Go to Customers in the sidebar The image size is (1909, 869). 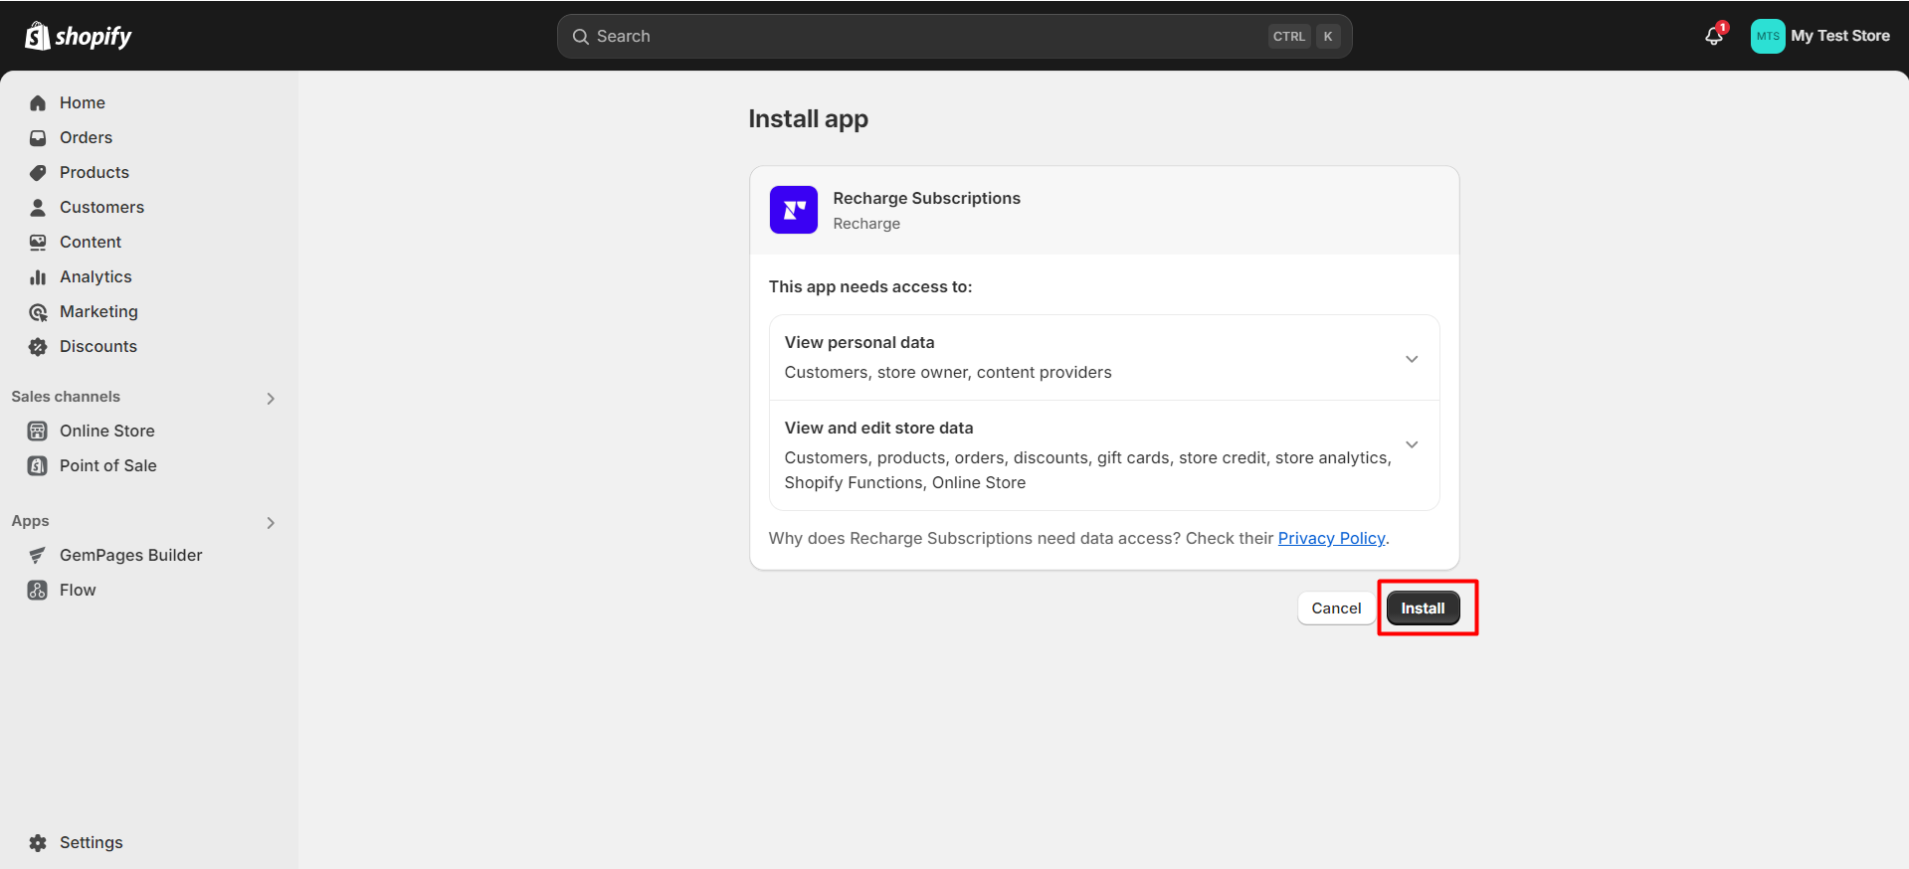point(101,207)
